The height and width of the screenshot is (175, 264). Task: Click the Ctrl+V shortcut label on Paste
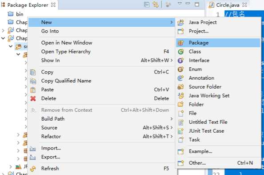pos(161,90)
